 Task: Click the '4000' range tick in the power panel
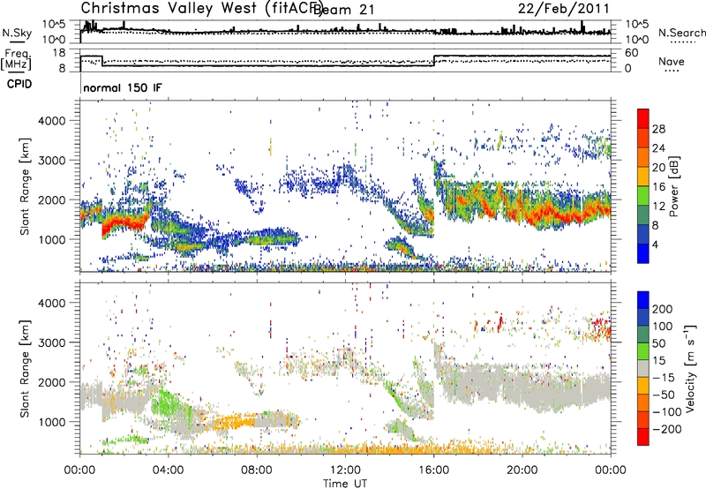51,121
